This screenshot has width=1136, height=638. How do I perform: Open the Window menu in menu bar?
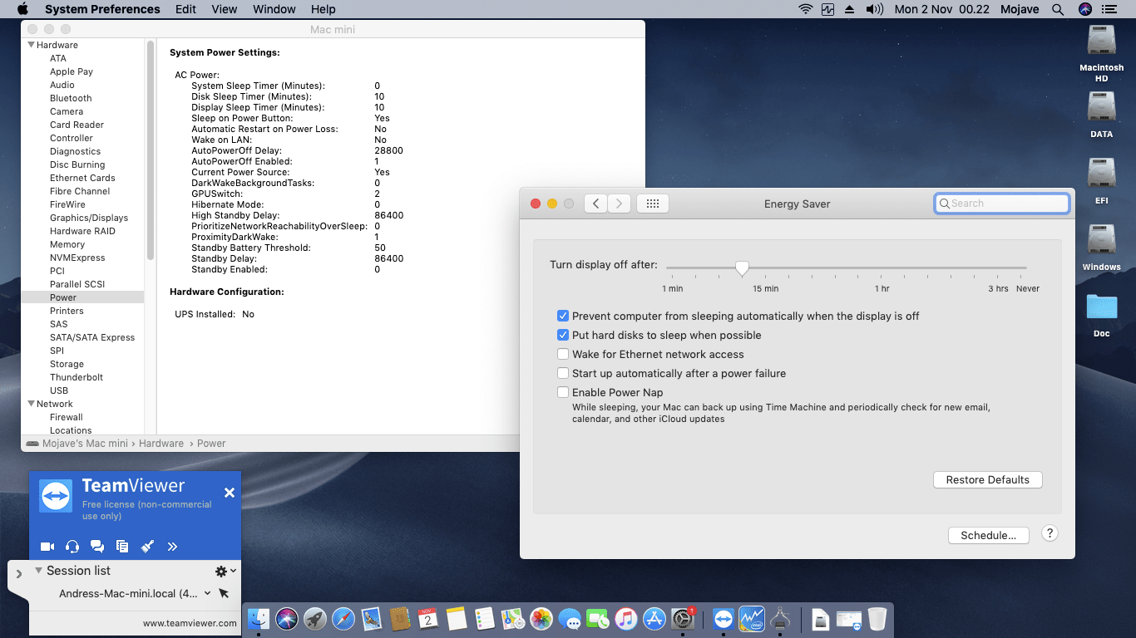pos(274,9)
